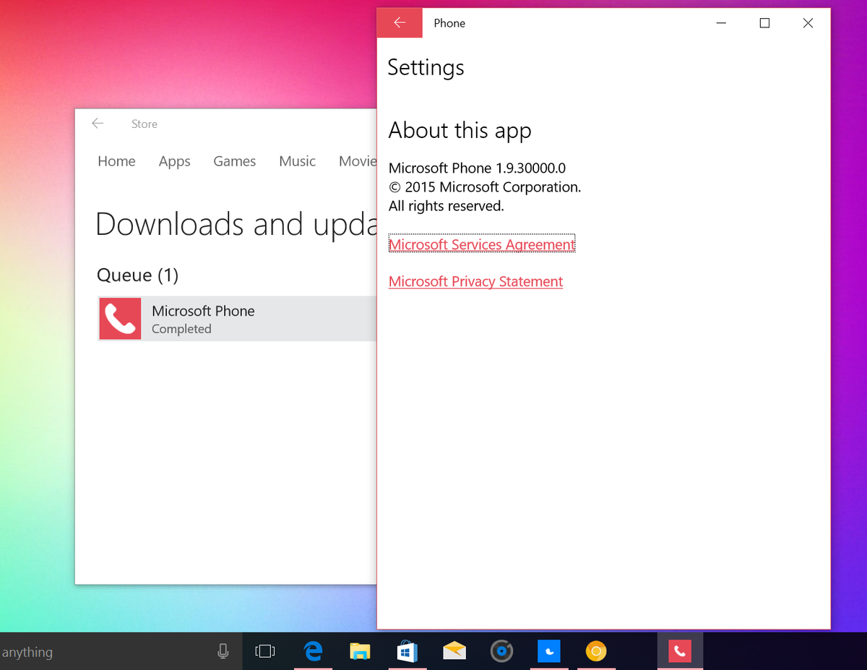Select the active Phone app taskbar icon
867x670 pixels.
coord(679,651)
